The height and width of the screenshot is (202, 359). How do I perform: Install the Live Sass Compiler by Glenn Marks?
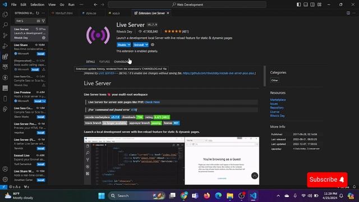(41, 117)
